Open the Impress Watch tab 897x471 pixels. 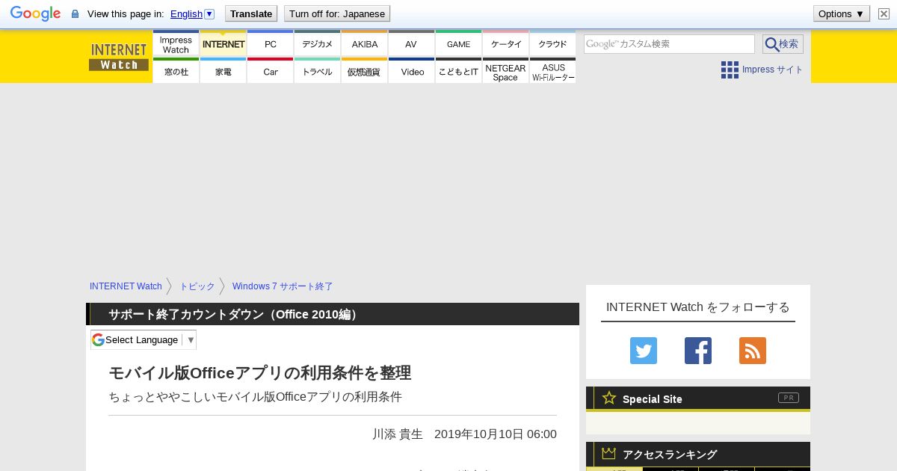[x=176, y=44]
